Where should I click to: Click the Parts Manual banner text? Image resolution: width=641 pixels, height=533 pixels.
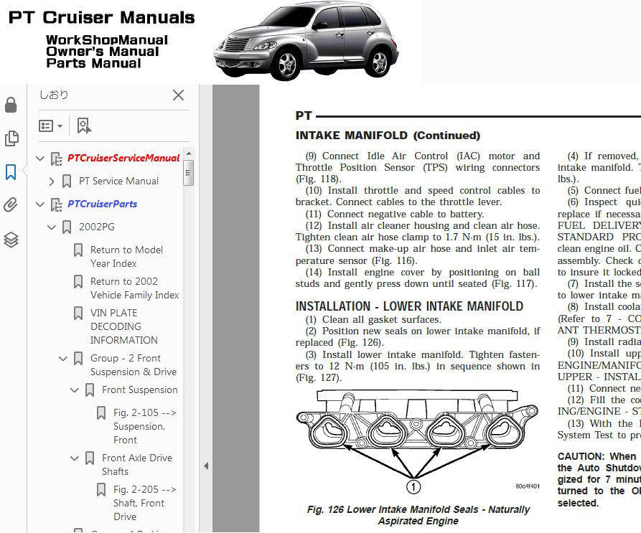click(x=93, y=63)
